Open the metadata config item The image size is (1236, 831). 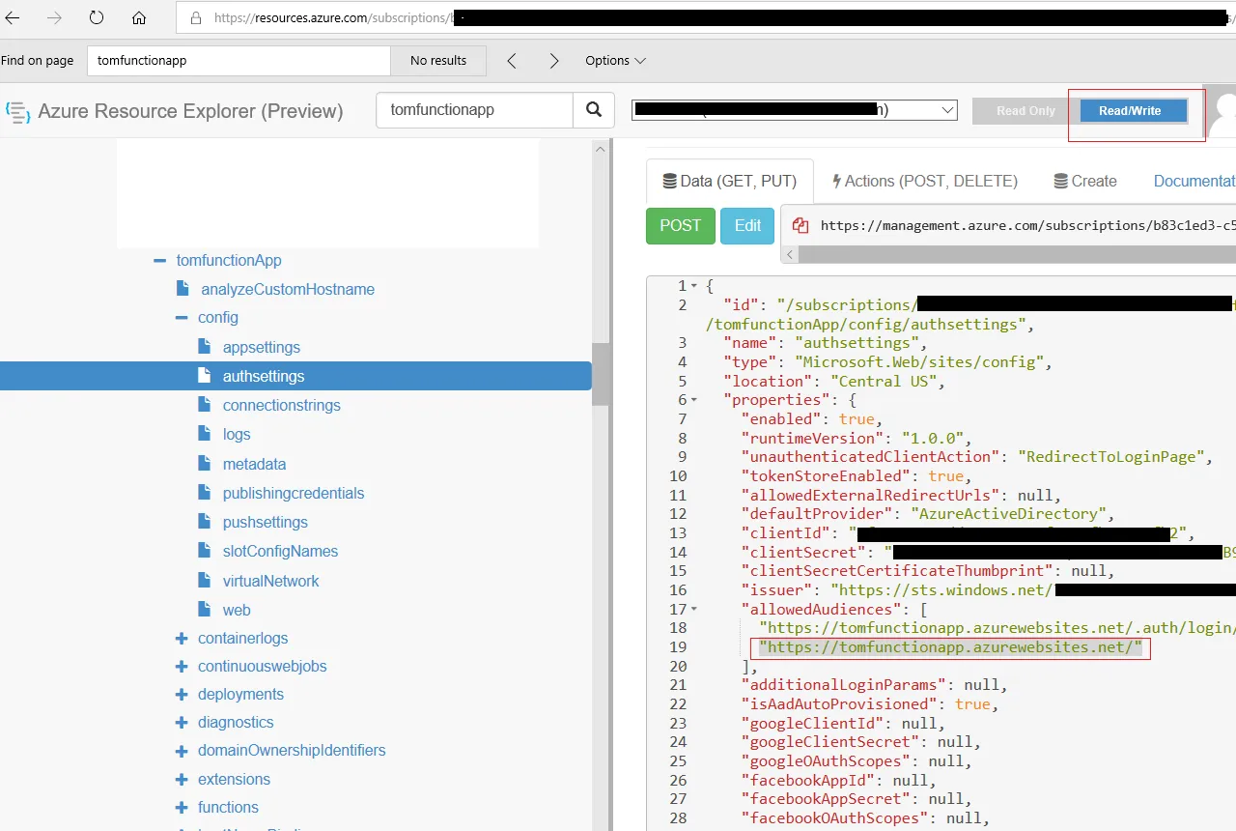click(254, 464)
